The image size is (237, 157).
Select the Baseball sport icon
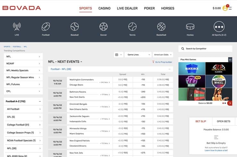(75, 26)
